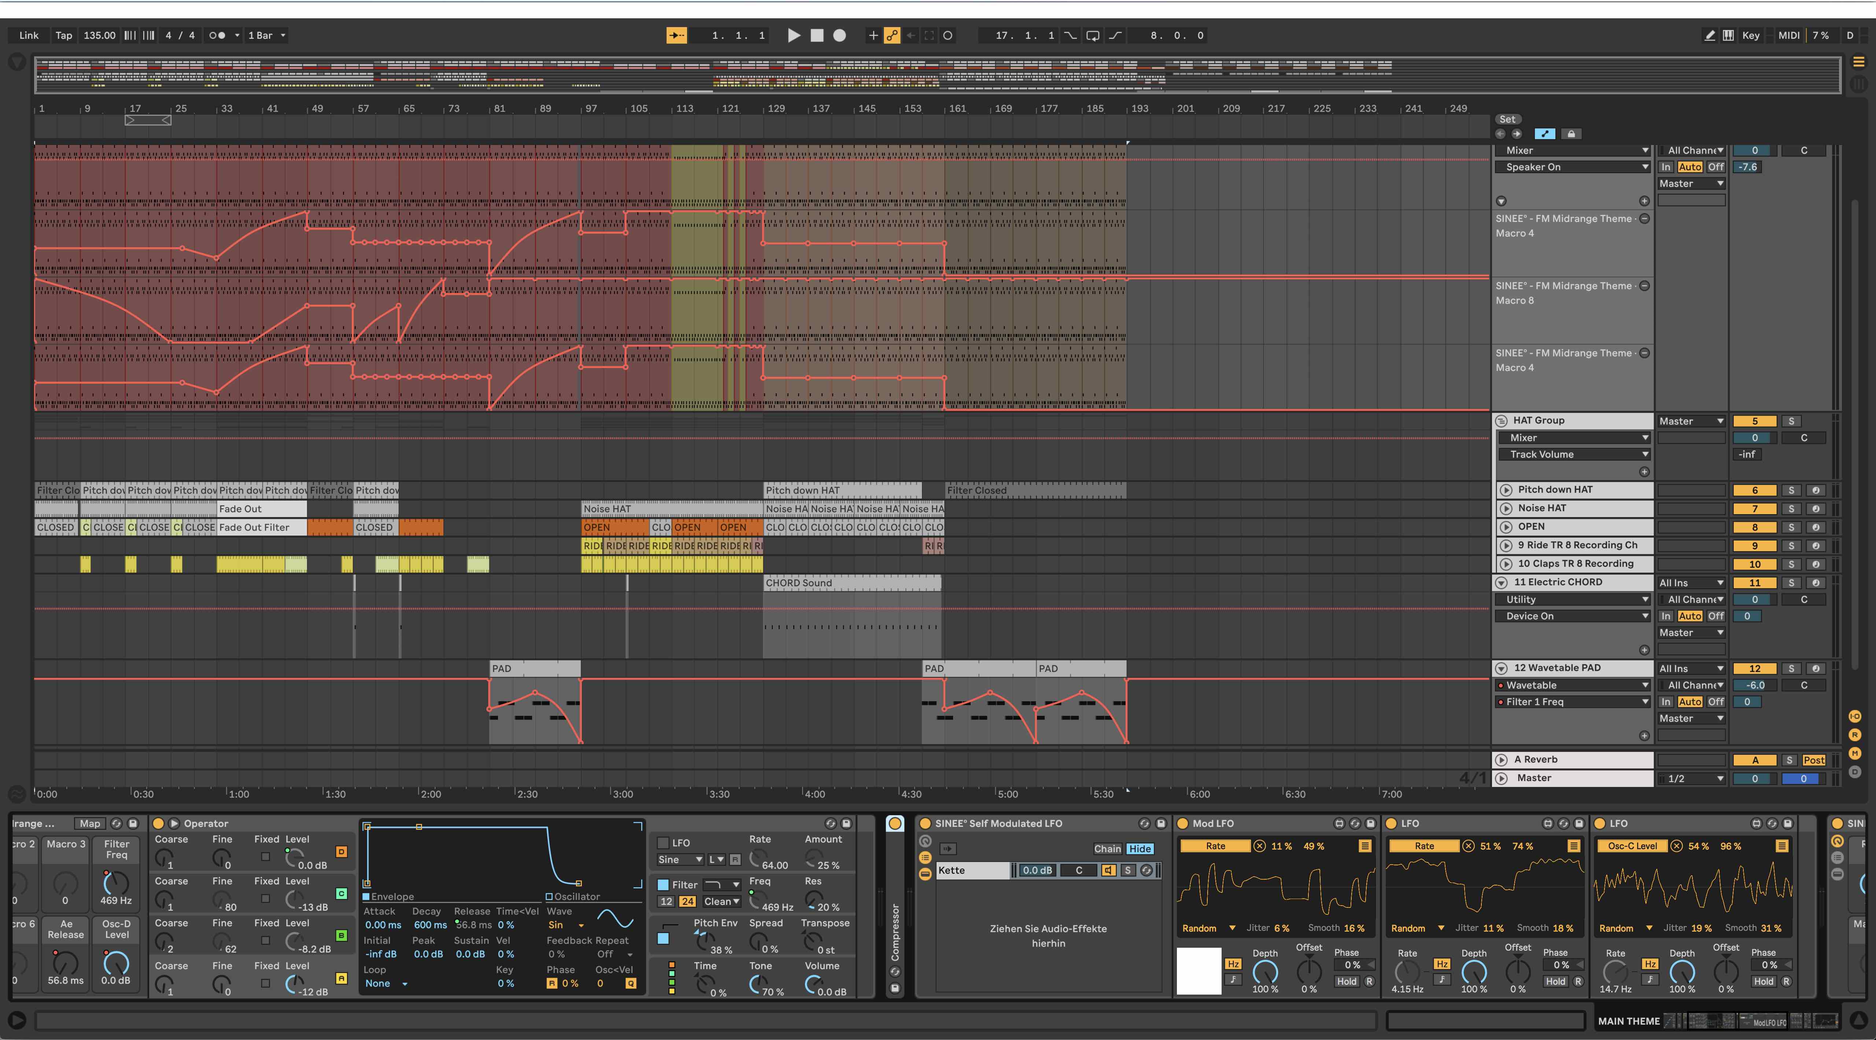The width and height of the screenshot is (1876, 1040).
Task: Select the Oscillator tab in Operator
Action: click(573, 896)
